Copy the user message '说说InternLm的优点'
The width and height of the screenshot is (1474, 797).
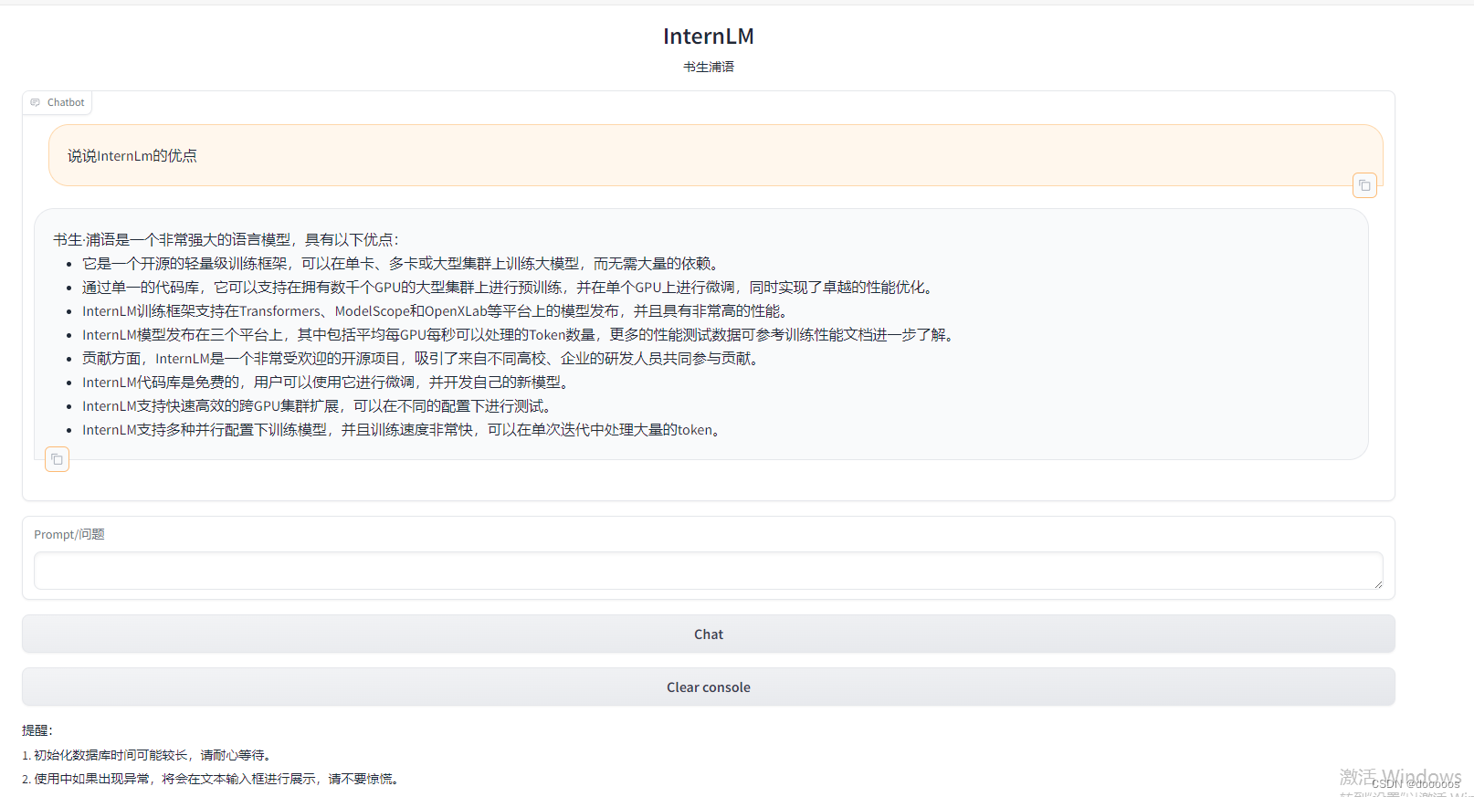[x=1364, y=185]
